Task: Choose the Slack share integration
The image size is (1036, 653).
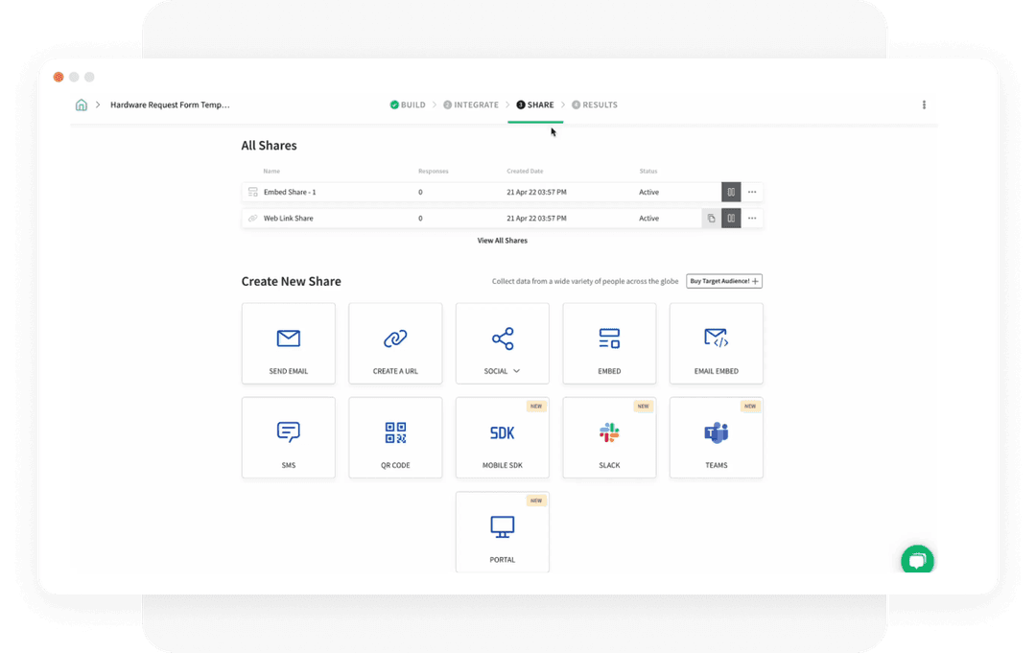Action: [609, 436]
